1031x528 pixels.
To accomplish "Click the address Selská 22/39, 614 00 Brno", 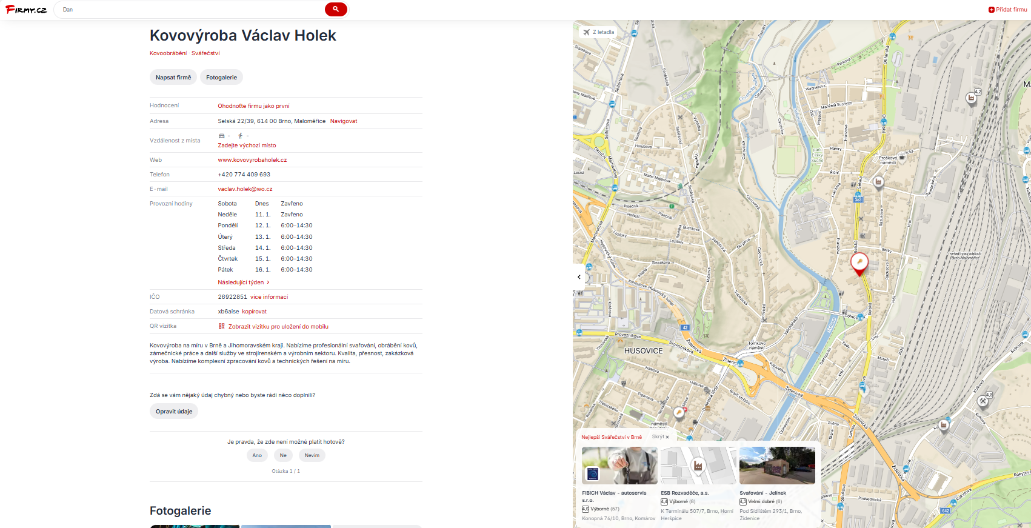I will pos(272,121).
